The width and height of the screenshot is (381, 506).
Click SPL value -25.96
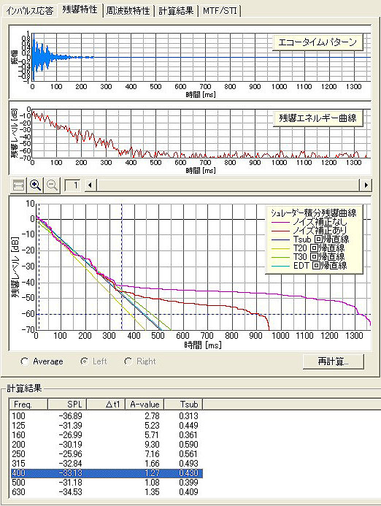click(x=70, y=454)
